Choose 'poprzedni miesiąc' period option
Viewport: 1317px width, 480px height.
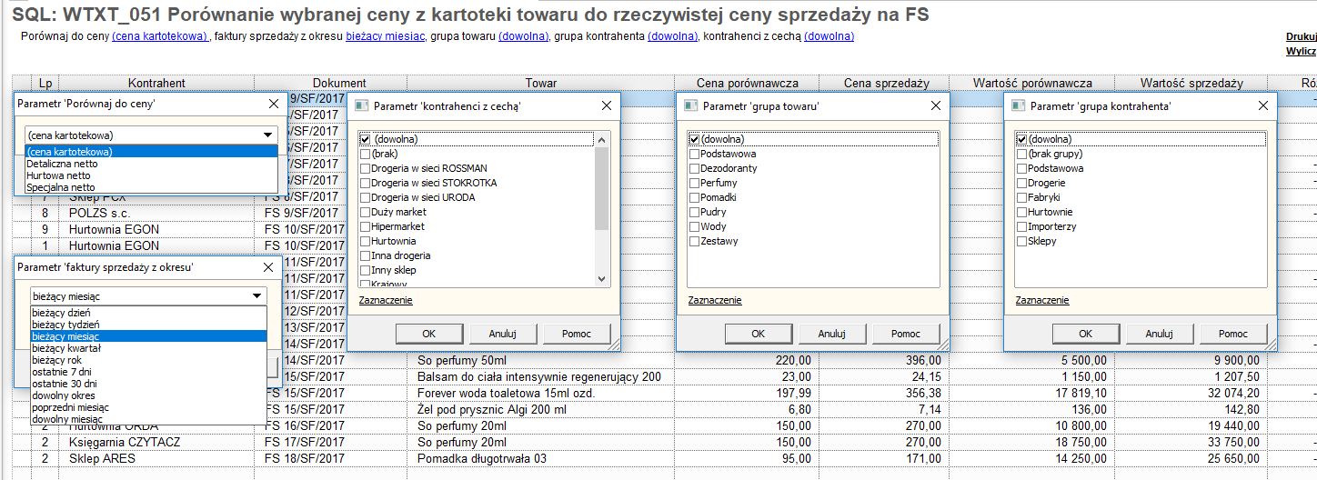[148, 407]
